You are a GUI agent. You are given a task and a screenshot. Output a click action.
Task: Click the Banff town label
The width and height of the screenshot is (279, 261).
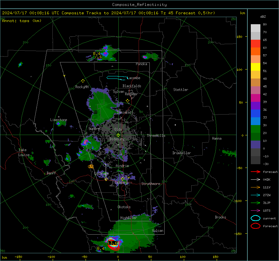[51, 173]
